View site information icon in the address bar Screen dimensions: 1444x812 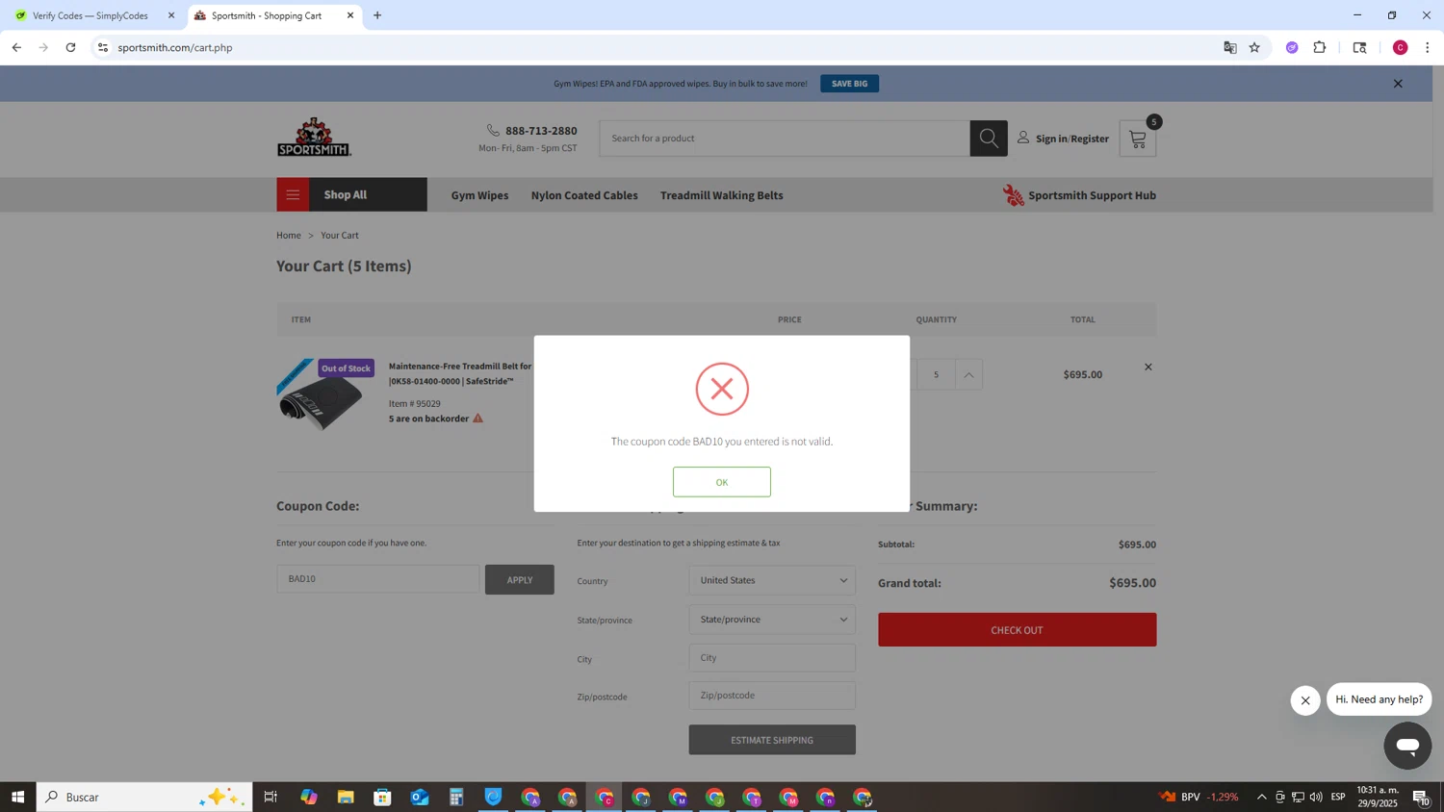pyautogui.click(x=103, y=47)
